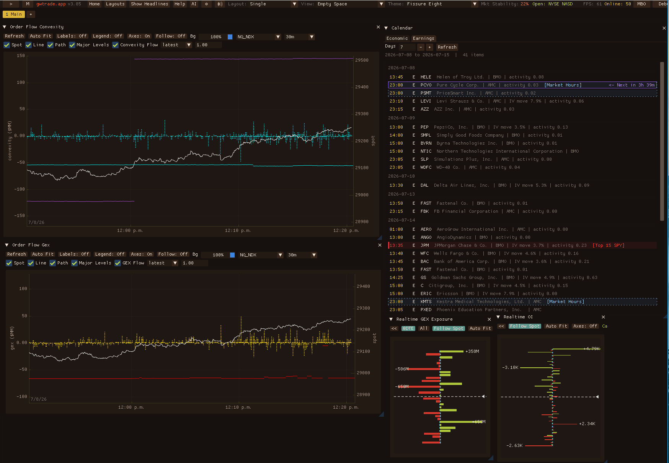669x463 pixels.
Task: Toggle Major Levels in Order Flow Convexity
Action: (72, 45)
